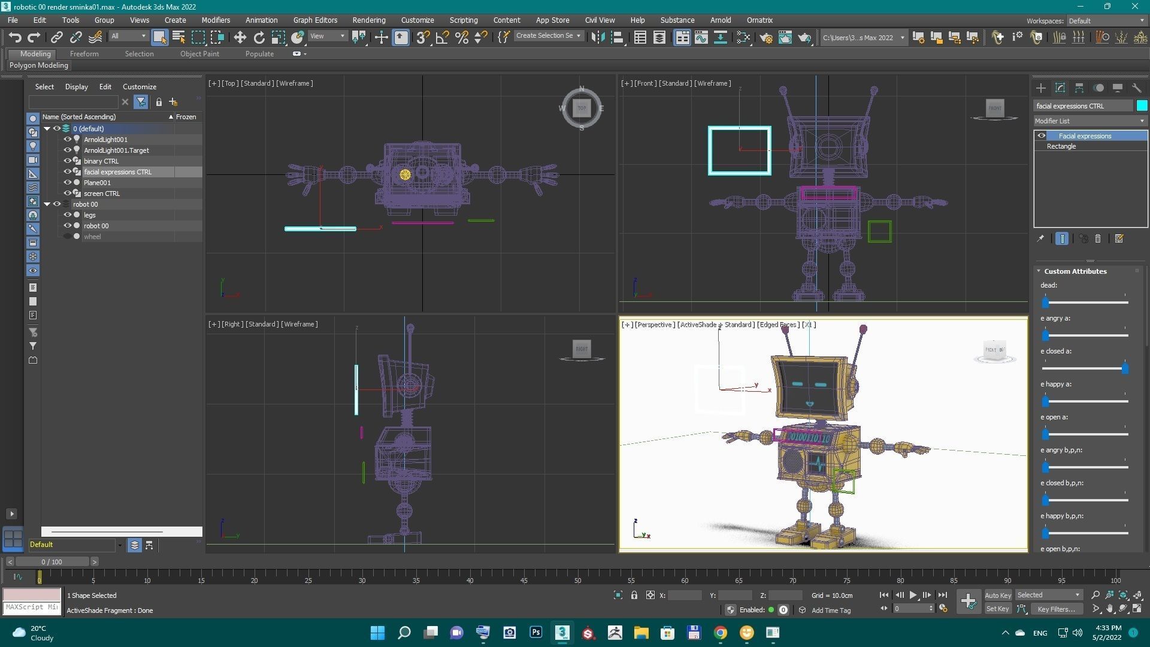Open the Workspaces Default dropdown

pyautogui.click(x=1106, y=21)
